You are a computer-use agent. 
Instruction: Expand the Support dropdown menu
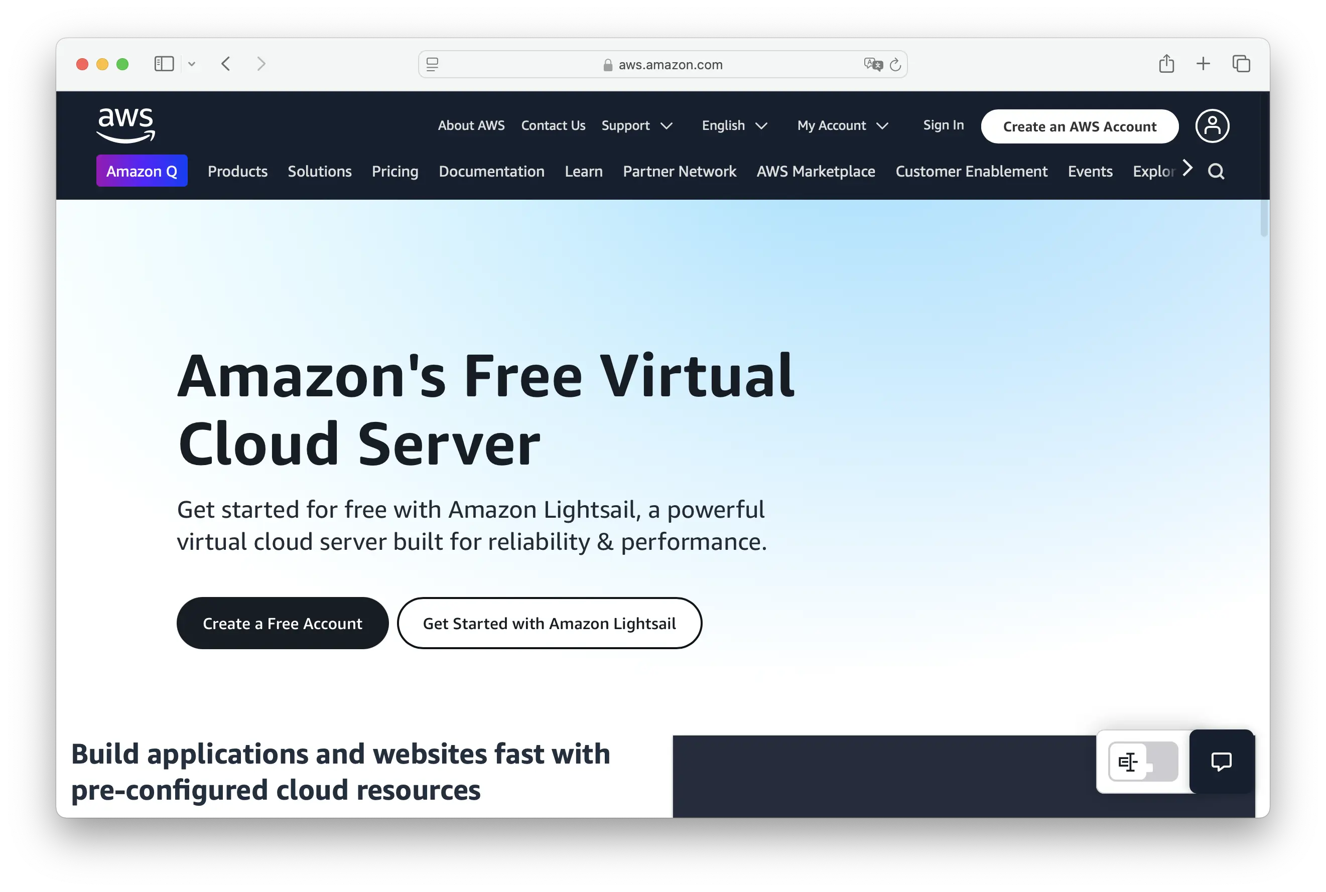click(637, 126)
